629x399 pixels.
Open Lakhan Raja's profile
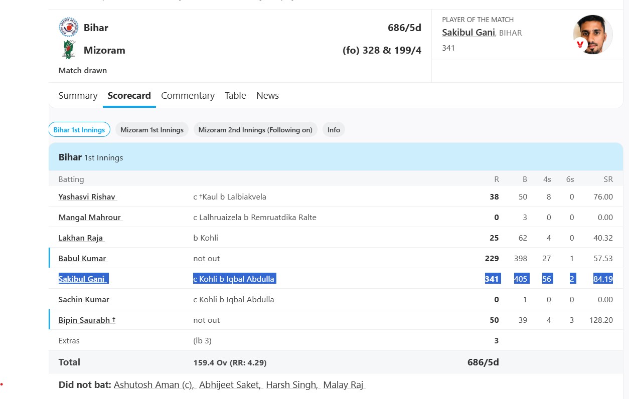pos(81,238)
